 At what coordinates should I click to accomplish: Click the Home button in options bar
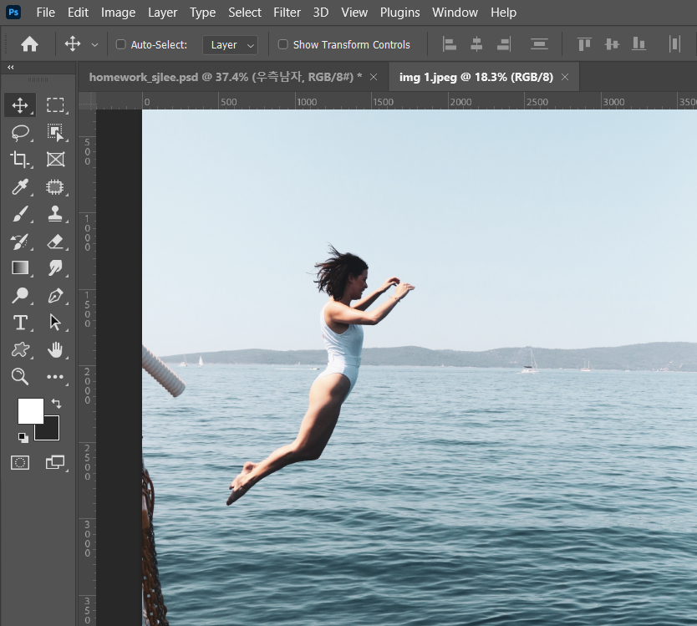coord(29,44)
